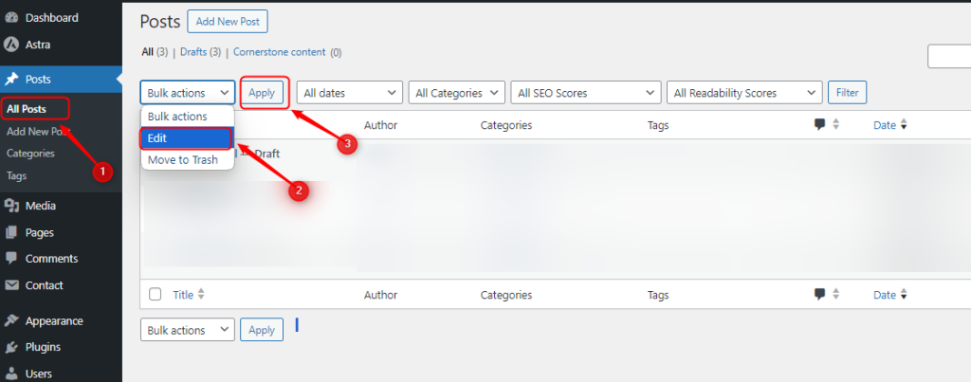Click the Appearance paintbrush icon
Viewport: 971px width, 382px height.
[x=12, y=321]
